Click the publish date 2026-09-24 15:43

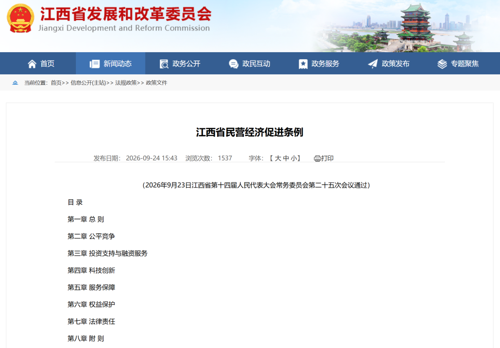(x=151, y=158)
